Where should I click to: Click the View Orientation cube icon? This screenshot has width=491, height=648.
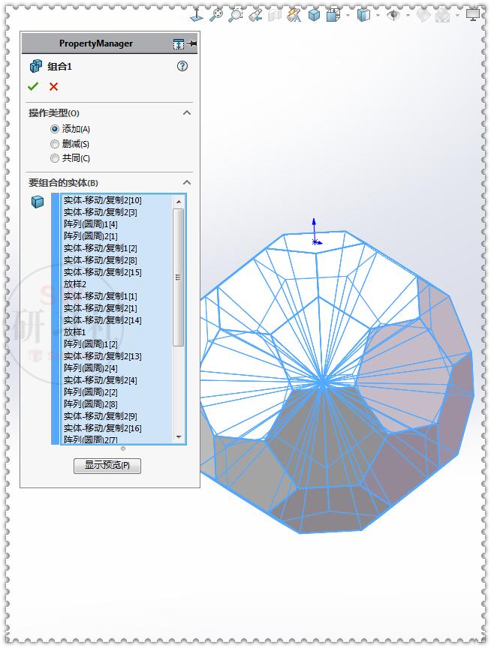pyautogui.click(x=315, y=15)
